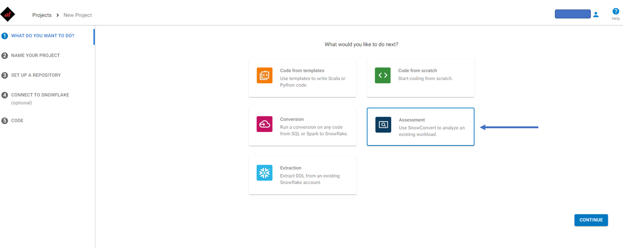This screenshot has width=623, height=248.
Task: Click 'Use SnowConvert to analyze' description
Action: [x=432, y=131]
